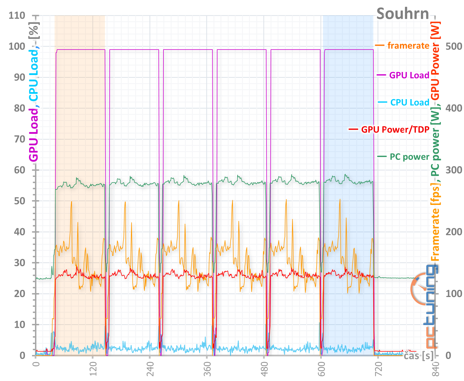Click the cyan CPU Load legend line marker
Image resolution: width=464 pixels, height=381 pixels.
coord(383,102)
